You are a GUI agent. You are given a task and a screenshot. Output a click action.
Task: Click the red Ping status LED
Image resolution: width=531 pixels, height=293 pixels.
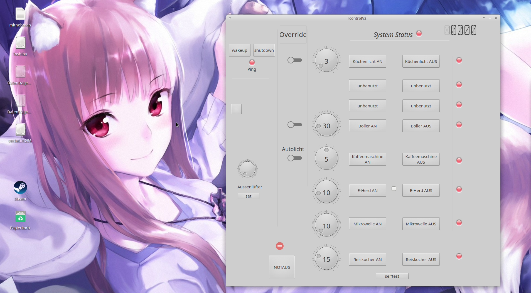tap(252, 62)
